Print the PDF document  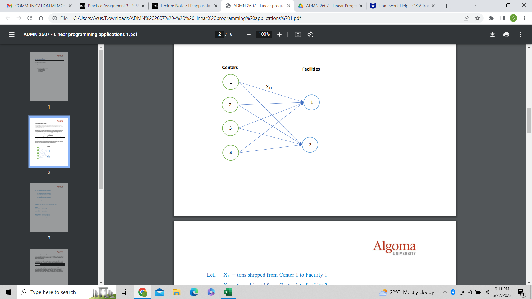(506, 34)
